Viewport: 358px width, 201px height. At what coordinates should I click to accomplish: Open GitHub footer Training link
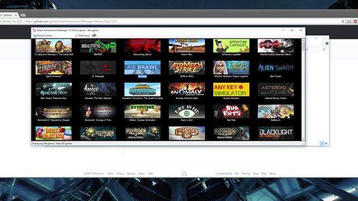point(246,174)
